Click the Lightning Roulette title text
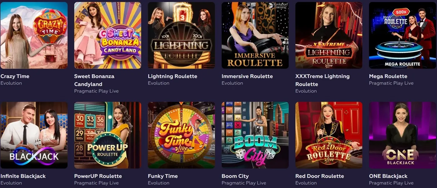437x188 pixels. pos(172,76)
